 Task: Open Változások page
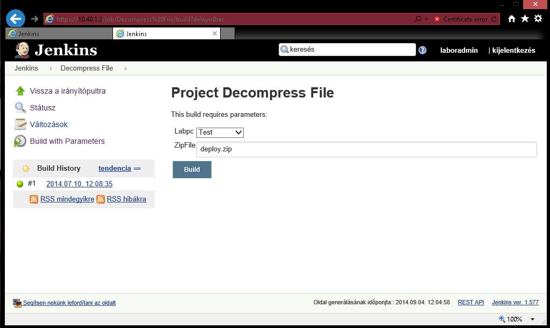pos(49,124)
